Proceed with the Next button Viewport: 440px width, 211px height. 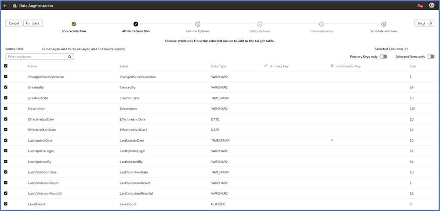point(424,23)
